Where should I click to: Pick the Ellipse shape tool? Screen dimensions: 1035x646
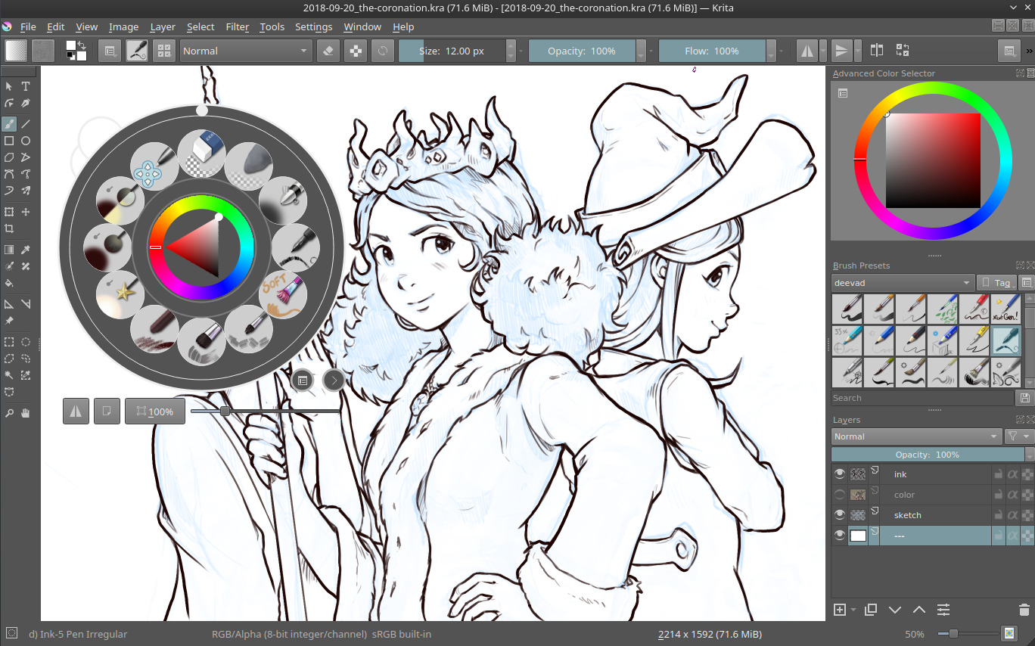[26, 141]
